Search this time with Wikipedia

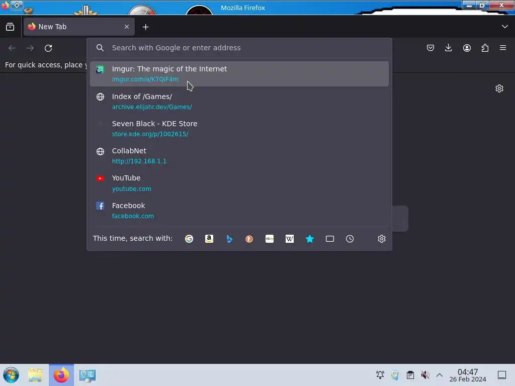pos(290,239)
